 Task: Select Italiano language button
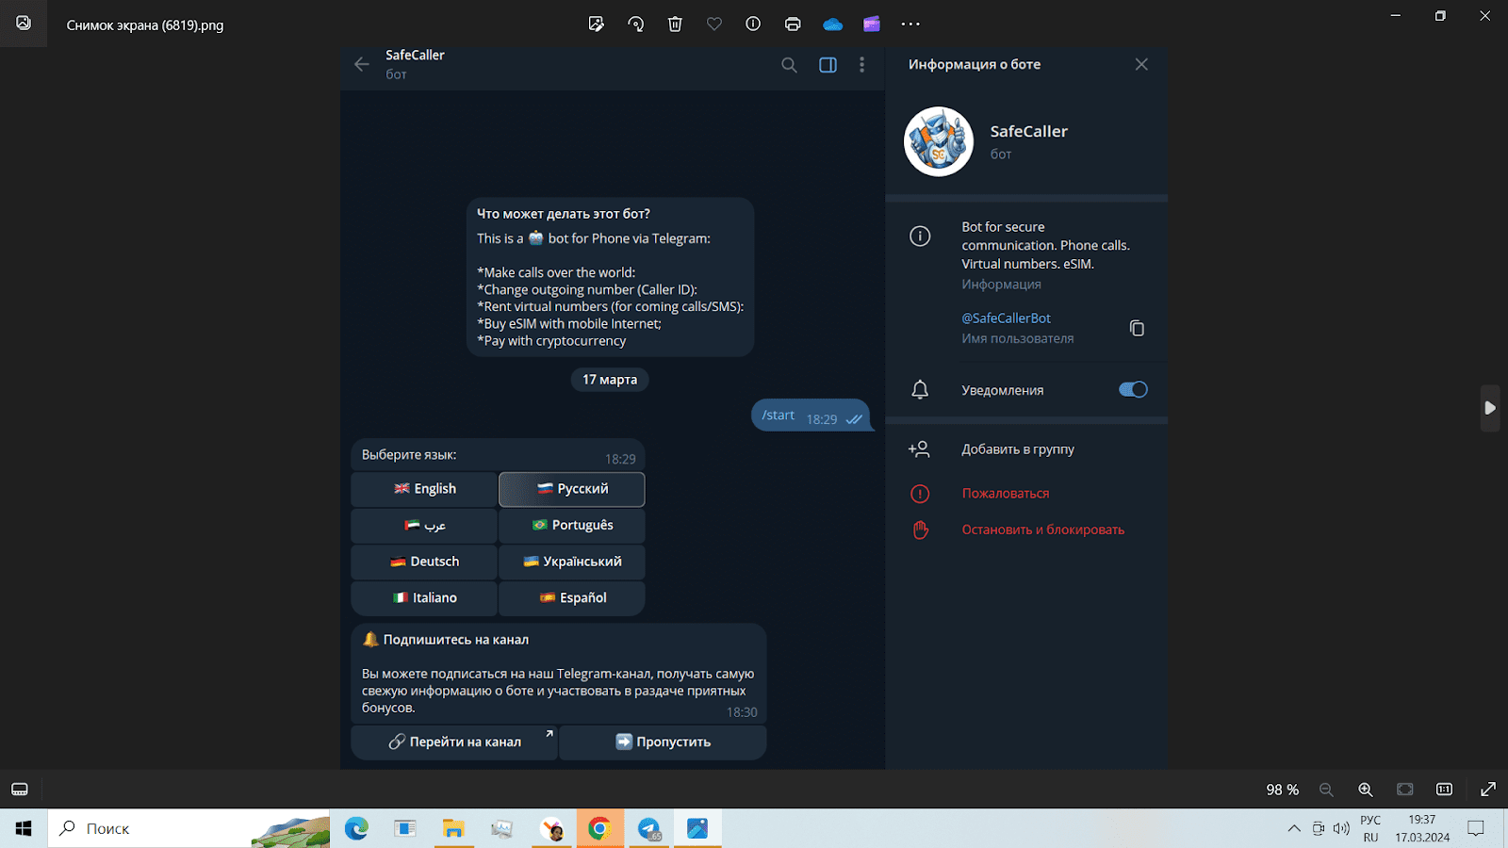424,597
